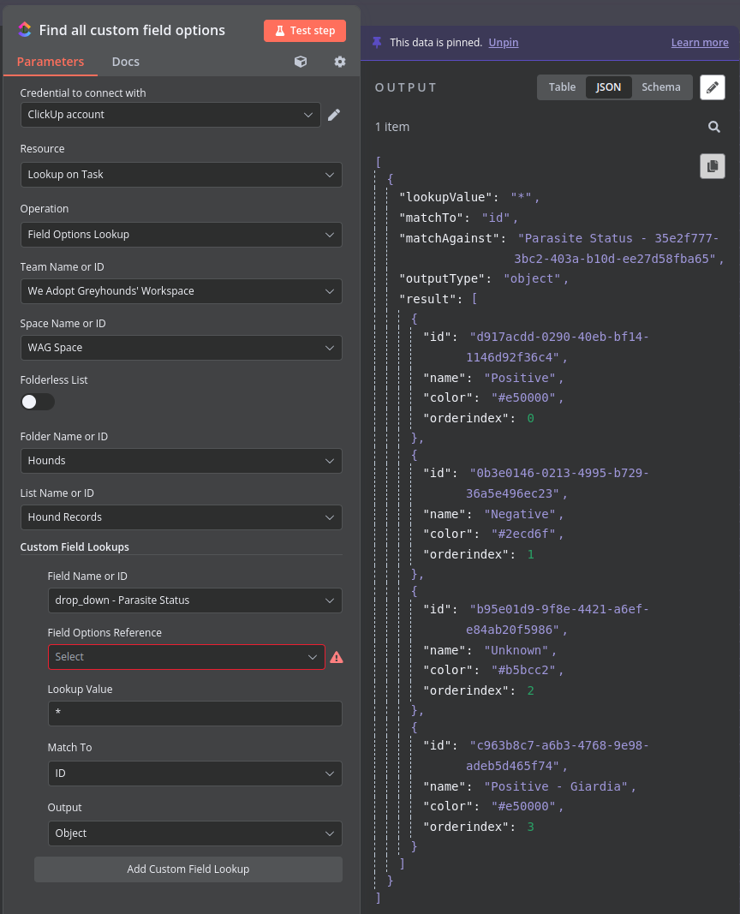Click the "Positive - Giardia" value in JSON
The image size is (740, 914).
click(556, 787)
